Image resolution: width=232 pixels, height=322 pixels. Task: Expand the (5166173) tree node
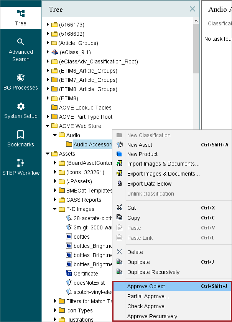pyautogui.click(x=48, y=25)
